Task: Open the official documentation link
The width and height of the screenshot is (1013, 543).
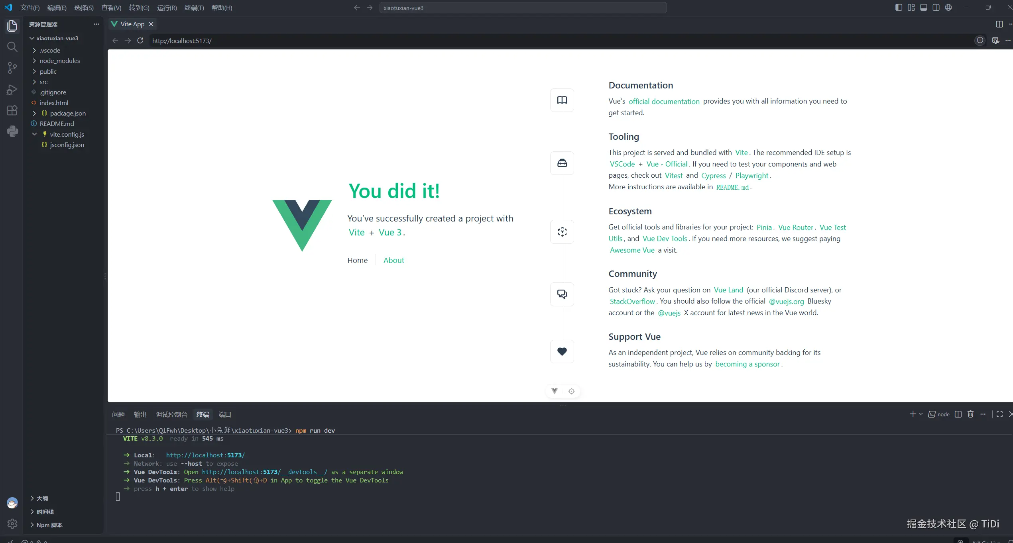Action: click(x=664, y=101)
